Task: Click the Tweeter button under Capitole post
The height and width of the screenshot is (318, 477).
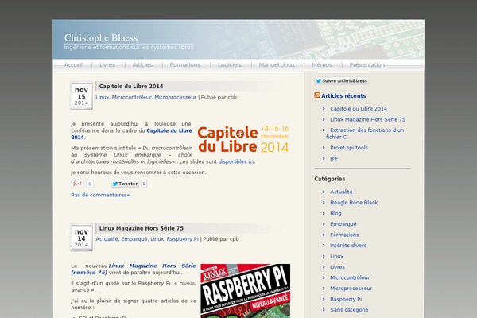Action: click(x=125, y=184)
